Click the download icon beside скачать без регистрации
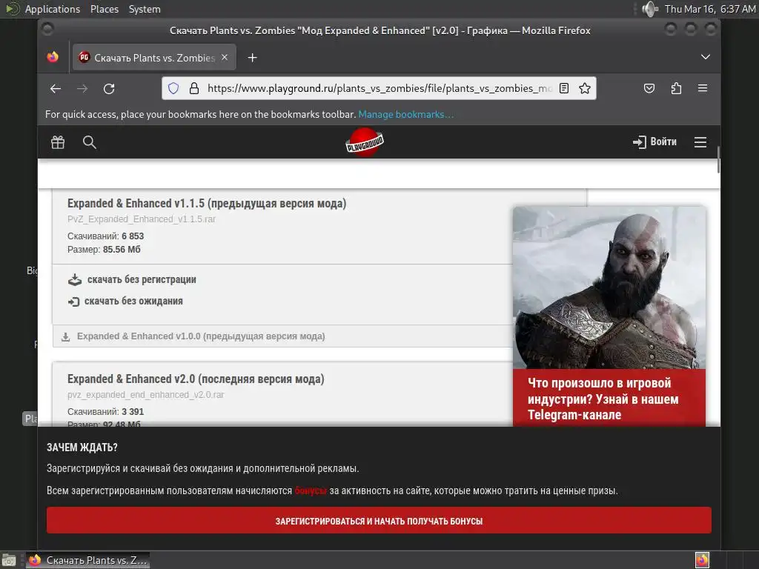This screenshot has height=569, width=759. (75, 279)
